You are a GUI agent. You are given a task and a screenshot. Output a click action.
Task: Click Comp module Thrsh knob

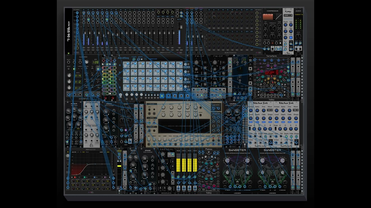click(x=285, y=25)
